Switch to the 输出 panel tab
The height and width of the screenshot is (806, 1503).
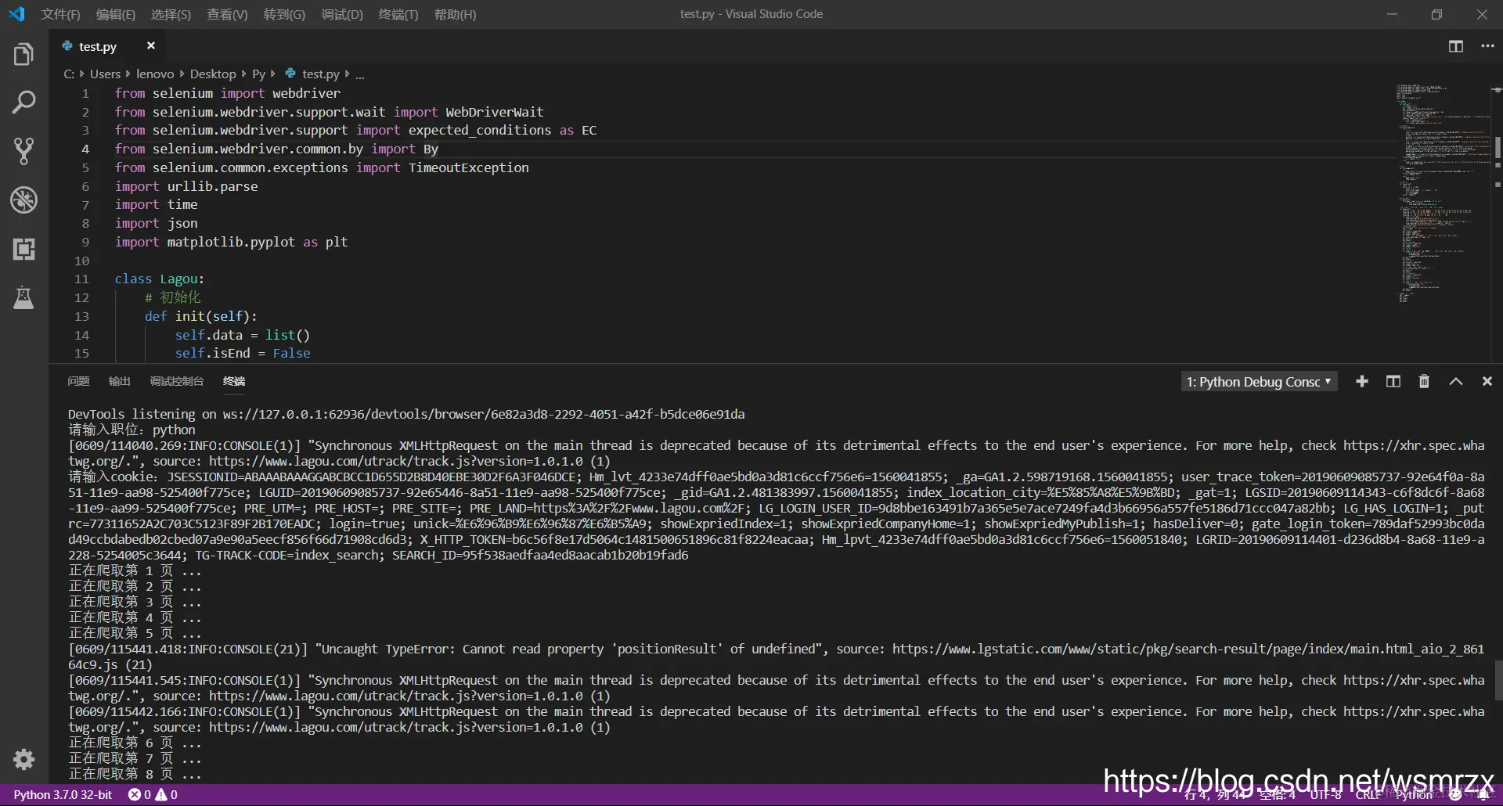(x=119, y=381)
